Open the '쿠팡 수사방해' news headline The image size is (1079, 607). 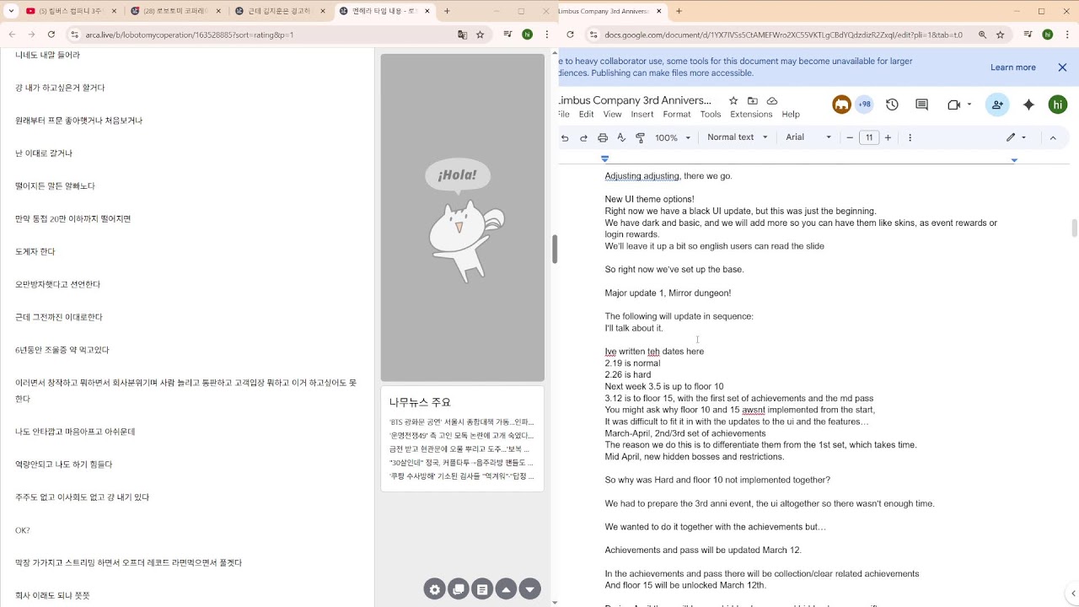tap(461, 476)
